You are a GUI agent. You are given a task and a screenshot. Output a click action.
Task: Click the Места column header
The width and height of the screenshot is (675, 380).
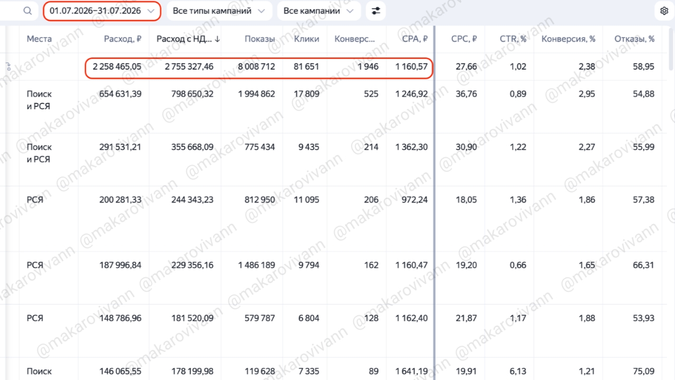(x=39, y=39)
